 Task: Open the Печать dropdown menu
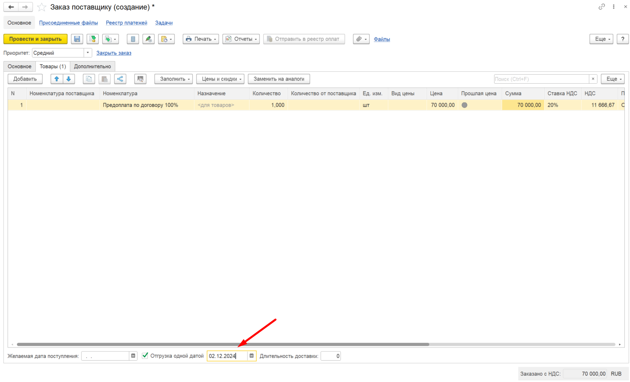coord(201,39)
